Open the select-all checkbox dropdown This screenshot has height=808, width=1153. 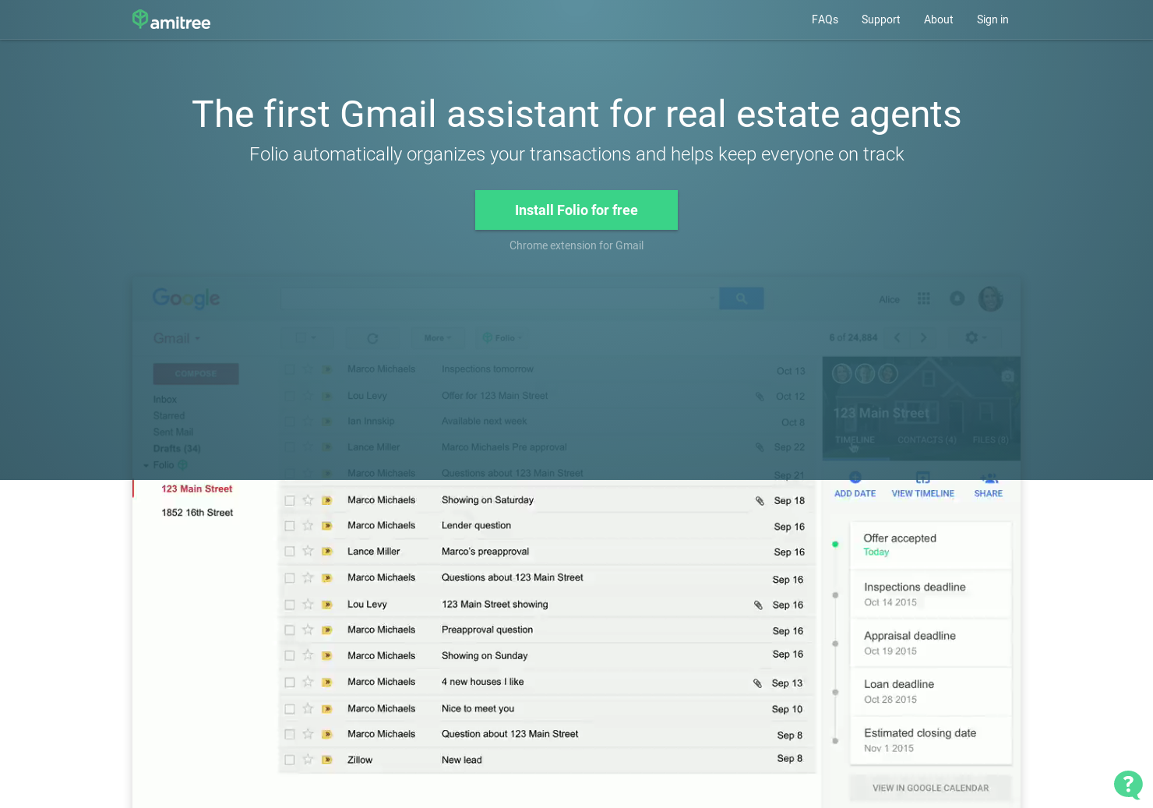tap(306, 338)
